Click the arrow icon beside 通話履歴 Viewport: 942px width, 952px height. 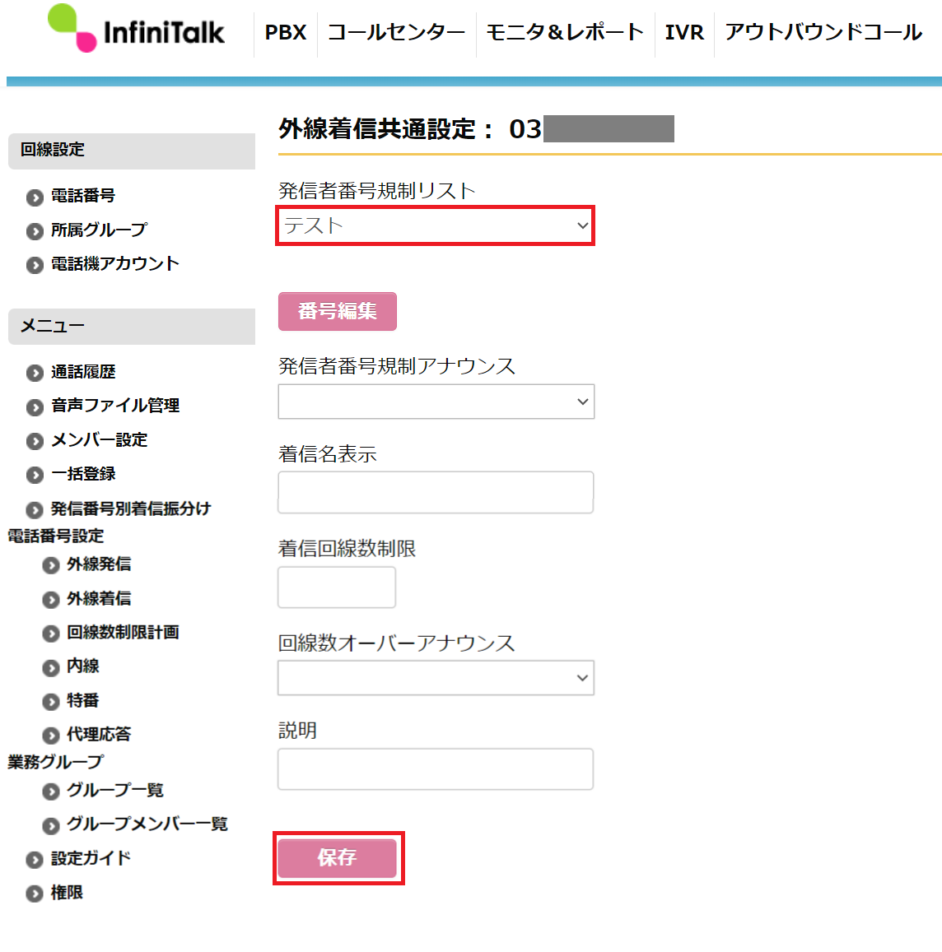[x=35, y=373]
